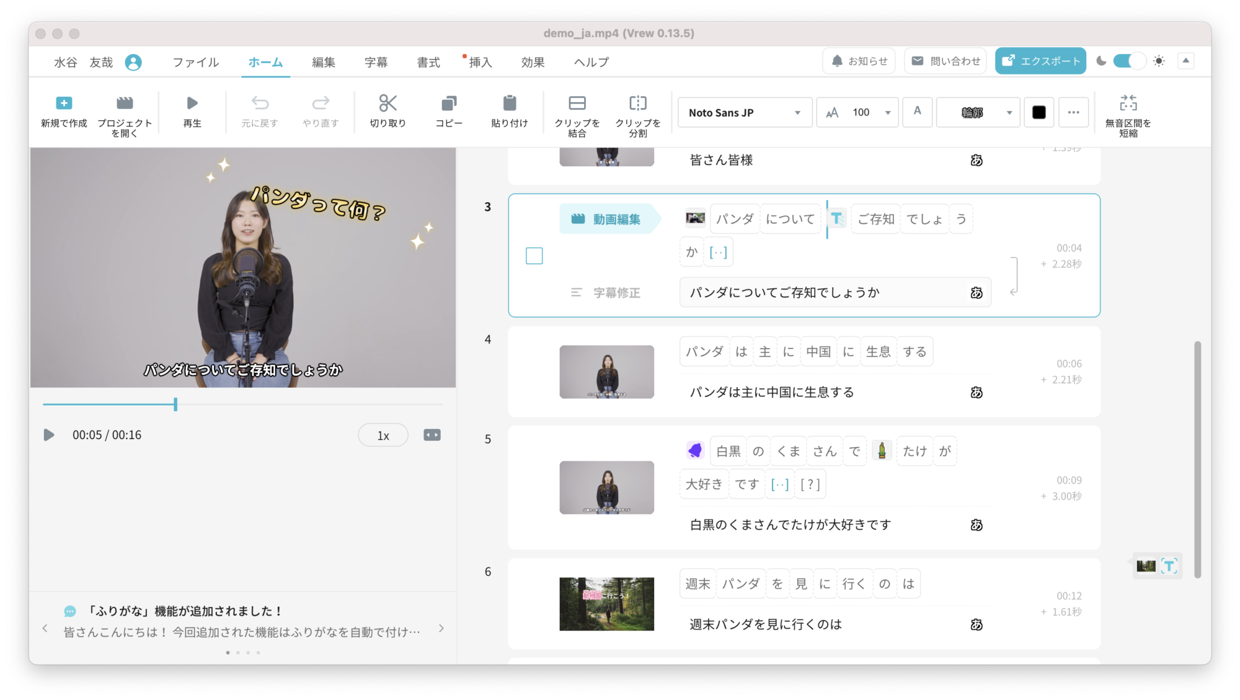1240x700 pixels.
Task: Open the 編集 tab
Action: pyautogui.click(x=324, y=62)
